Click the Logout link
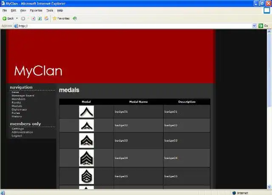272x195 pixels. 17,136
